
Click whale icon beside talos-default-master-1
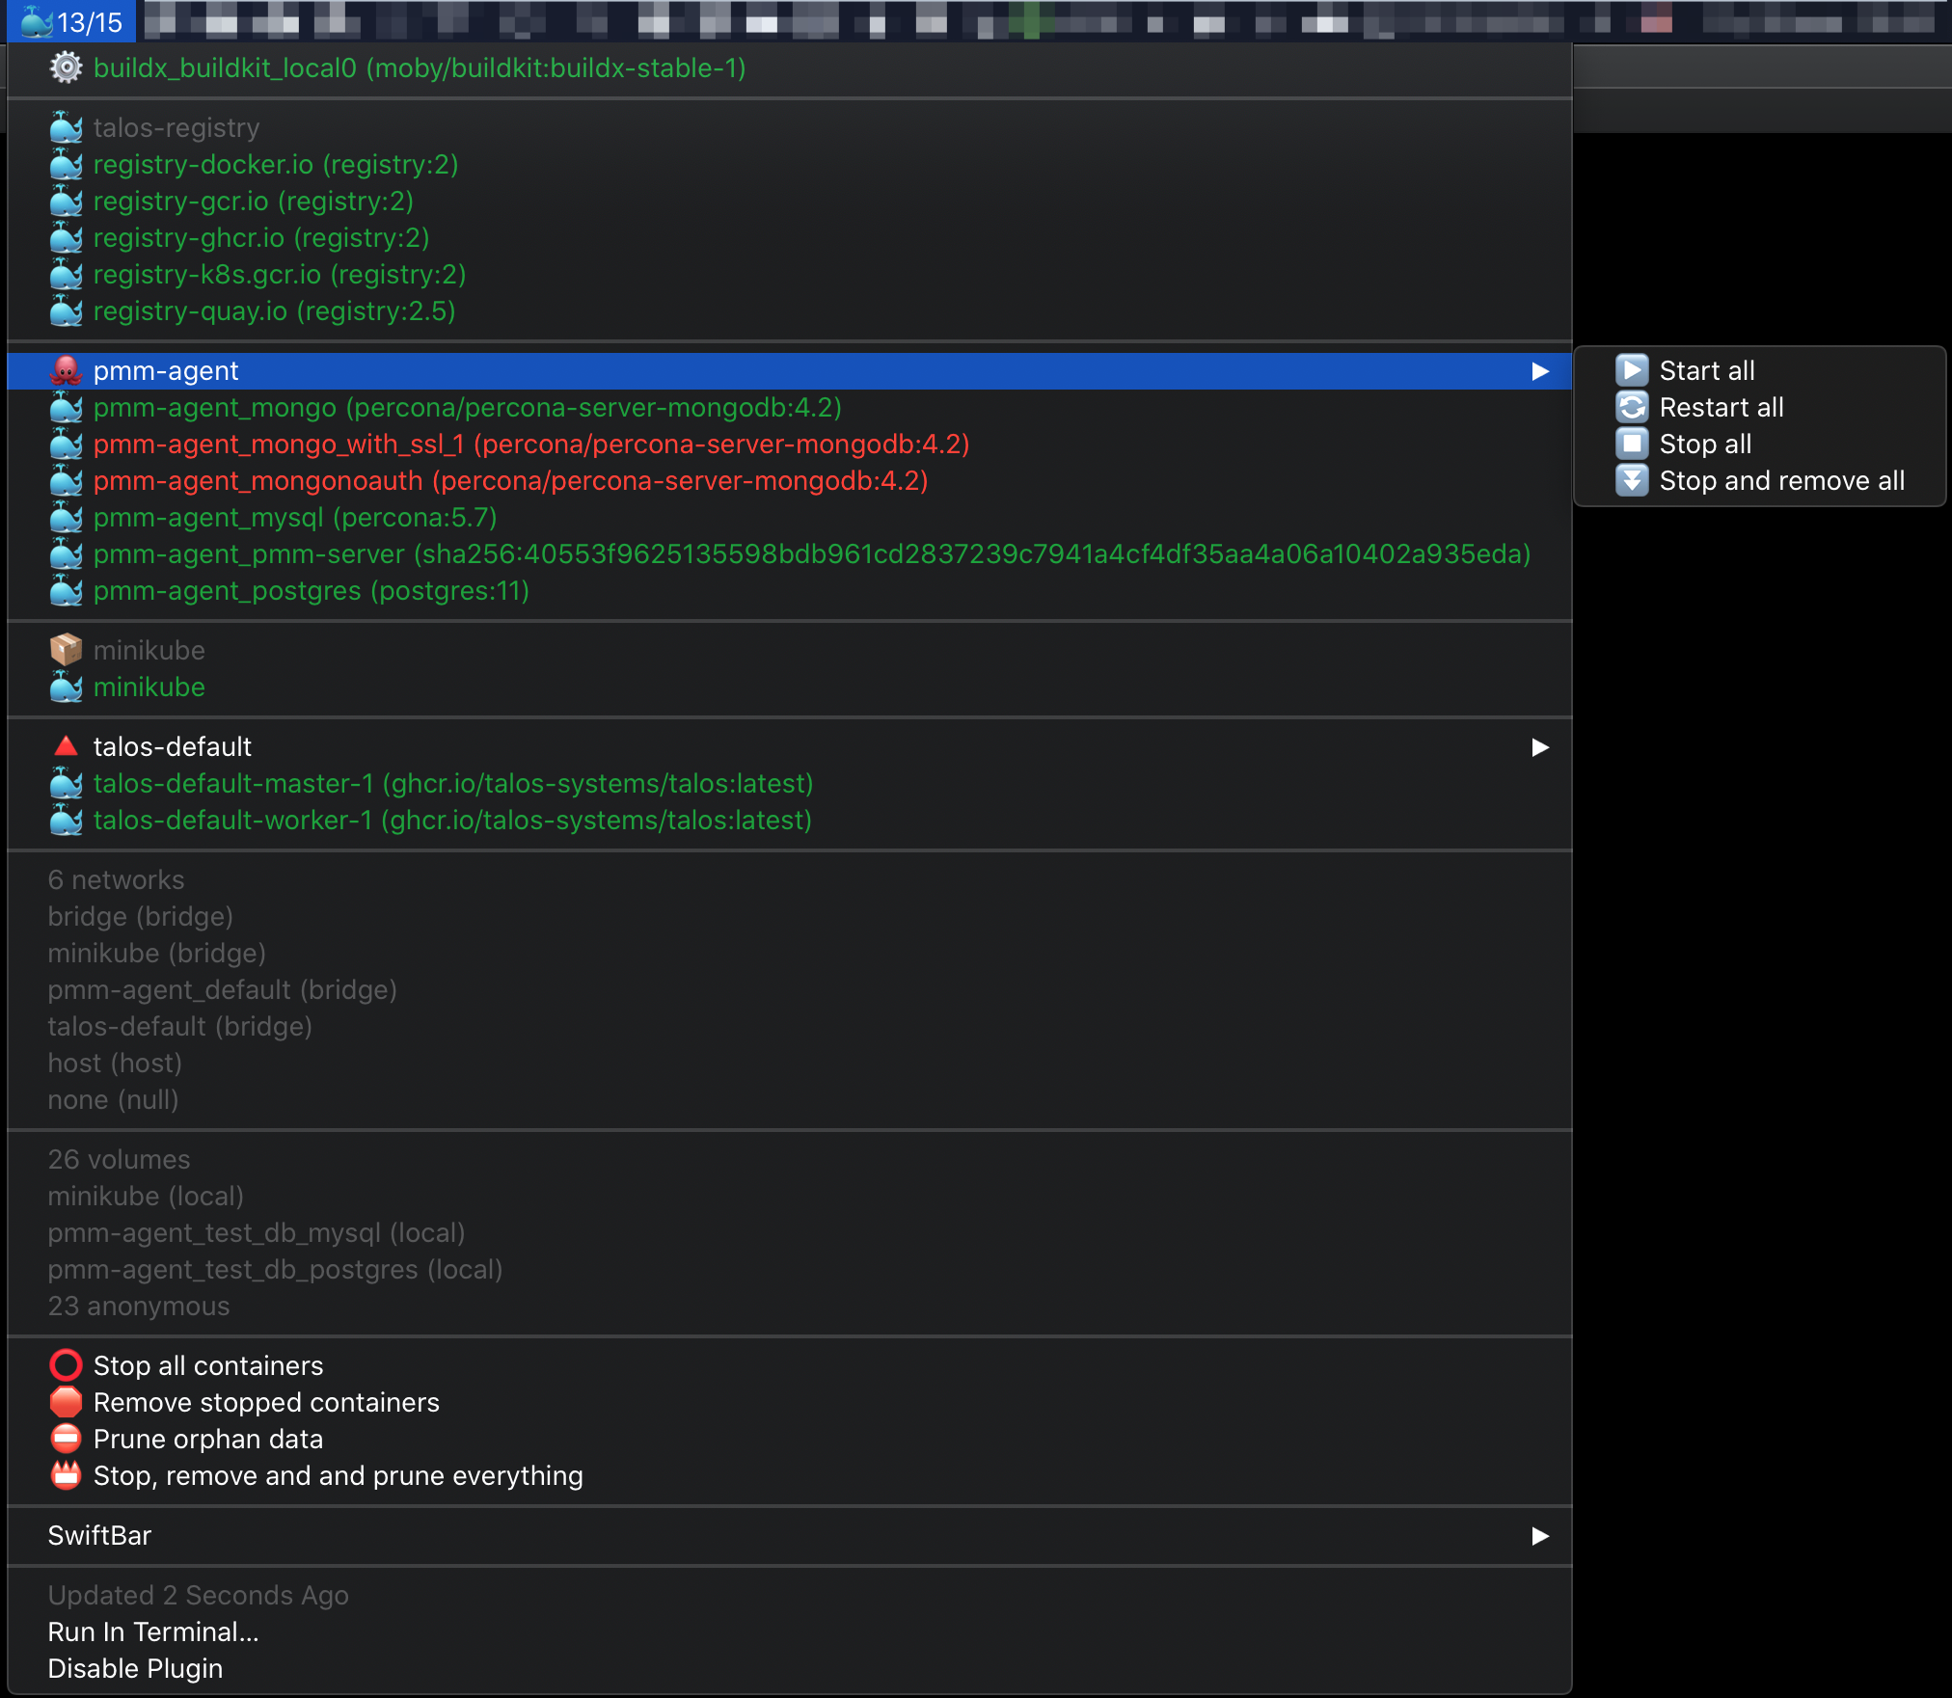tap(66, 784)
